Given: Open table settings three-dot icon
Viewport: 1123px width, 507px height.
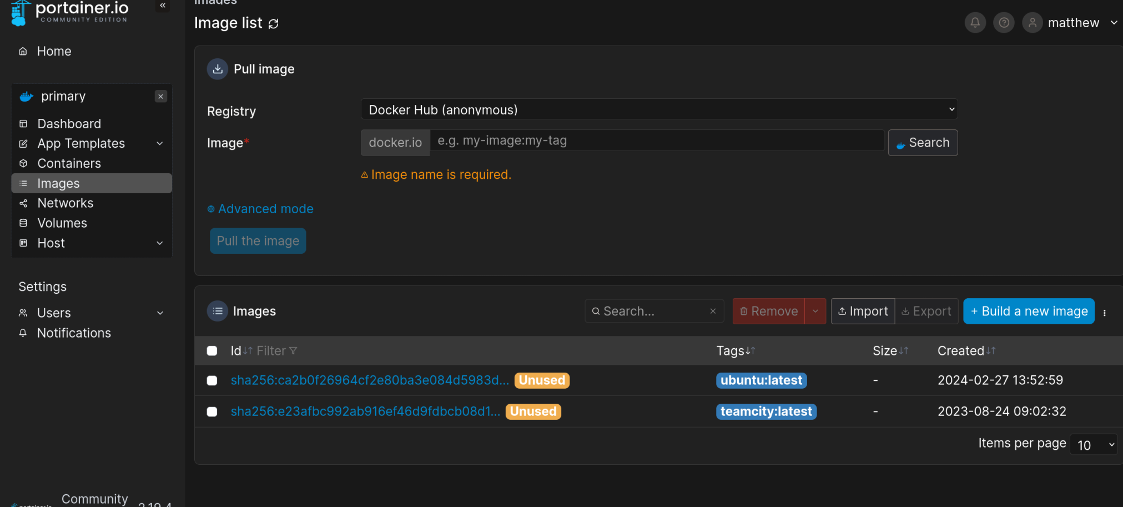Looking at the screenshot, I should pos(1105,313).
